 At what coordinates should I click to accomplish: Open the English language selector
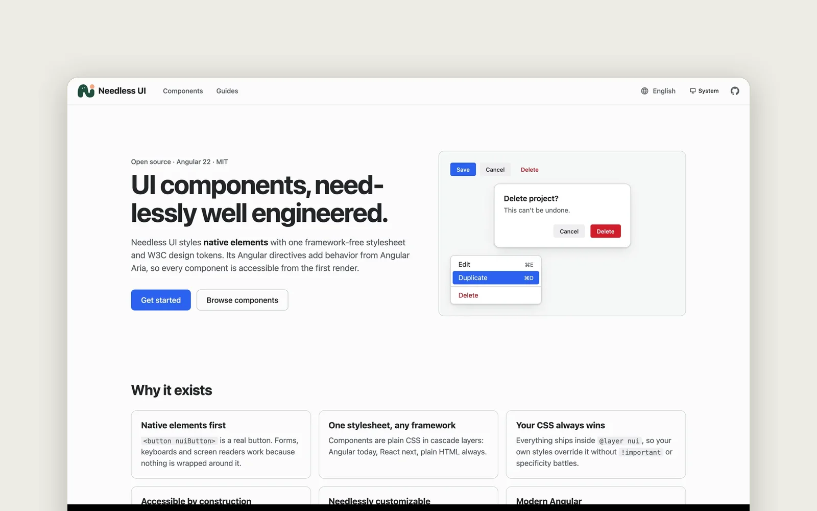click(658, 91)
